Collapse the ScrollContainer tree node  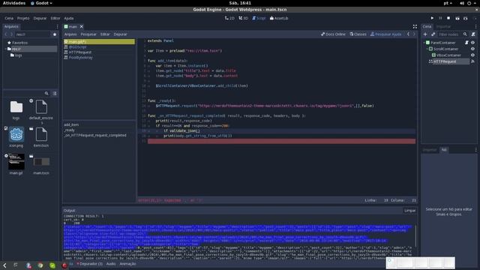(x=427, y=49)
